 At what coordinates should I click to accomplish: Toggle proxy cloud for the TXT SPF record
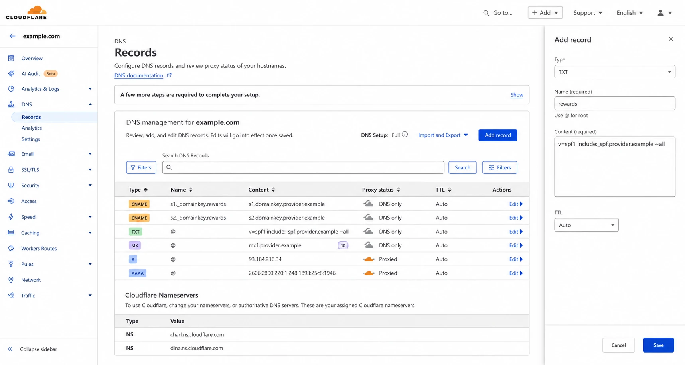[369, 231]
